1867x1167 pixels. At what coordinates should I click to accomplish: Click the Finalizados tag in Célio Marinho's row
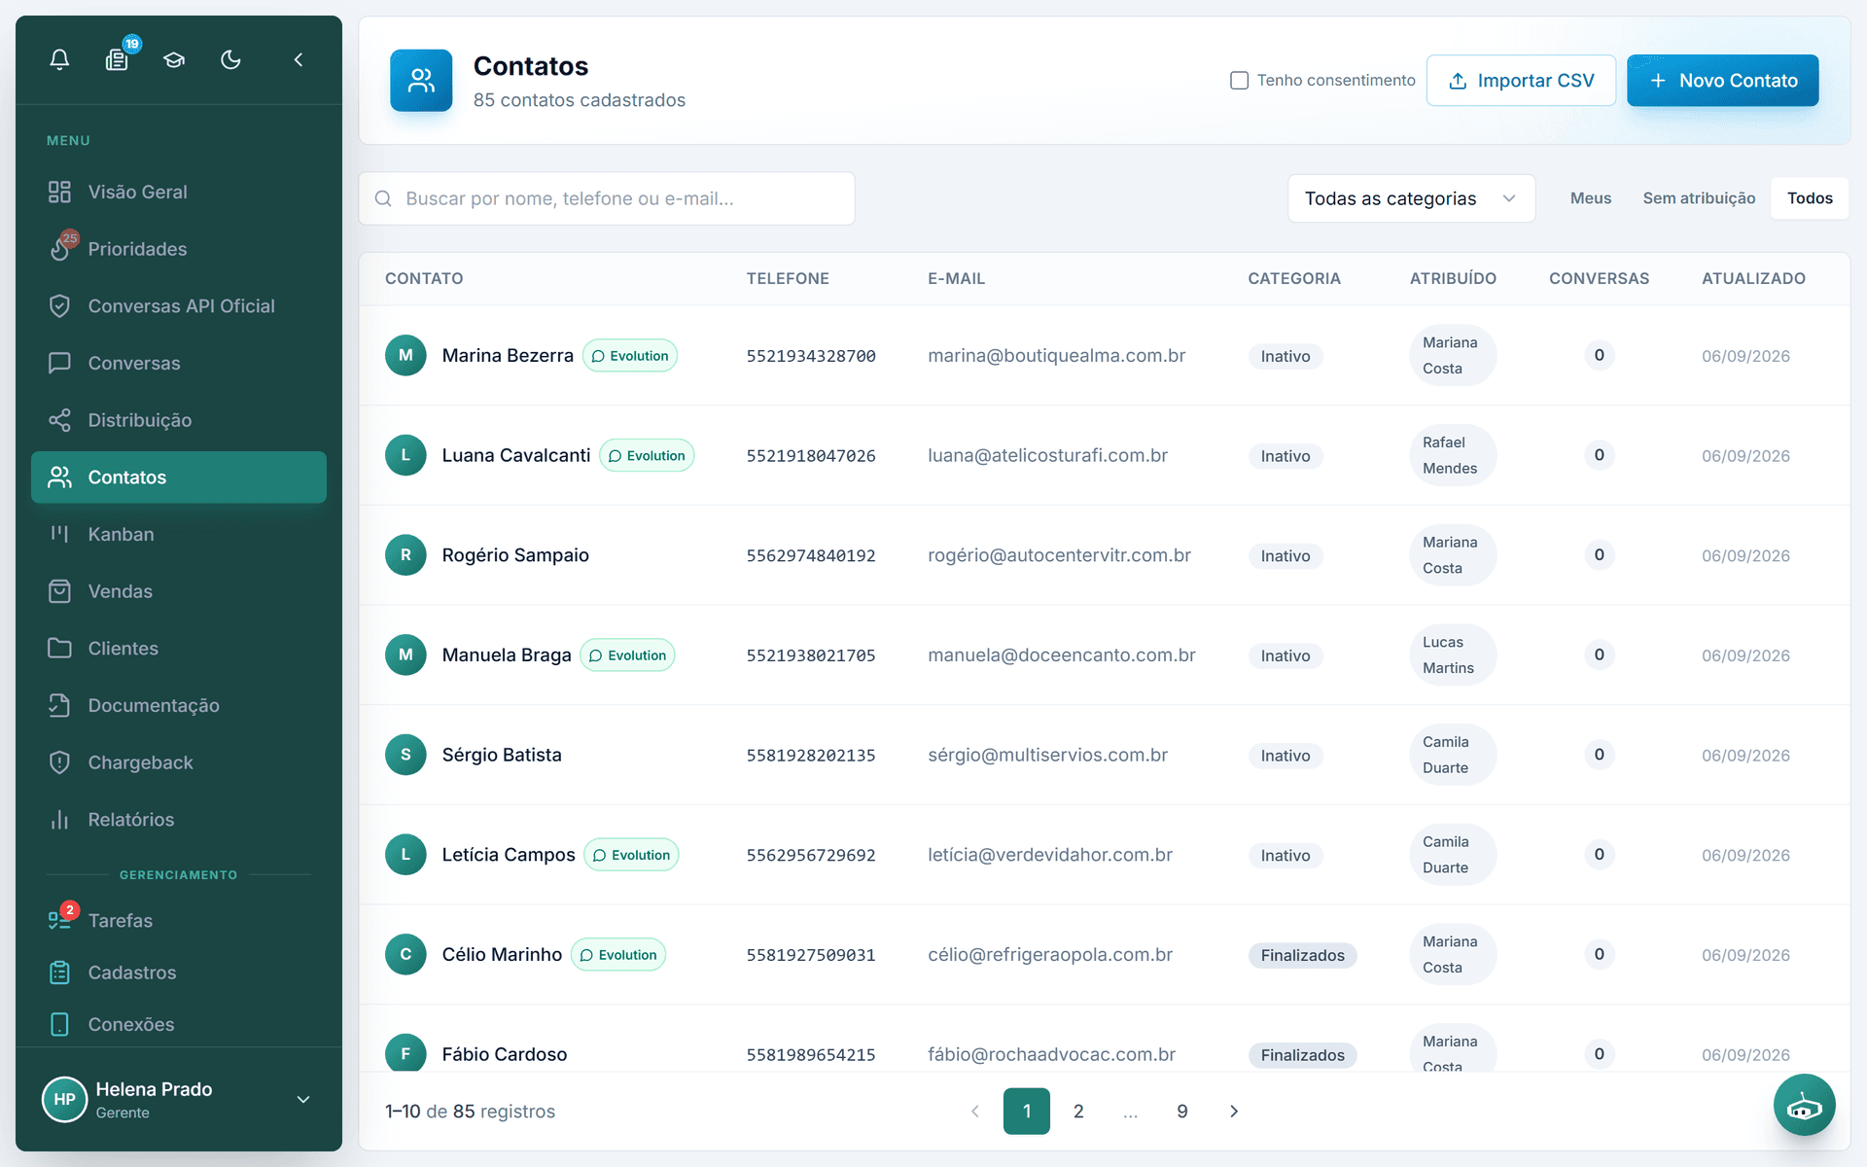click(x=1303, y=955)
